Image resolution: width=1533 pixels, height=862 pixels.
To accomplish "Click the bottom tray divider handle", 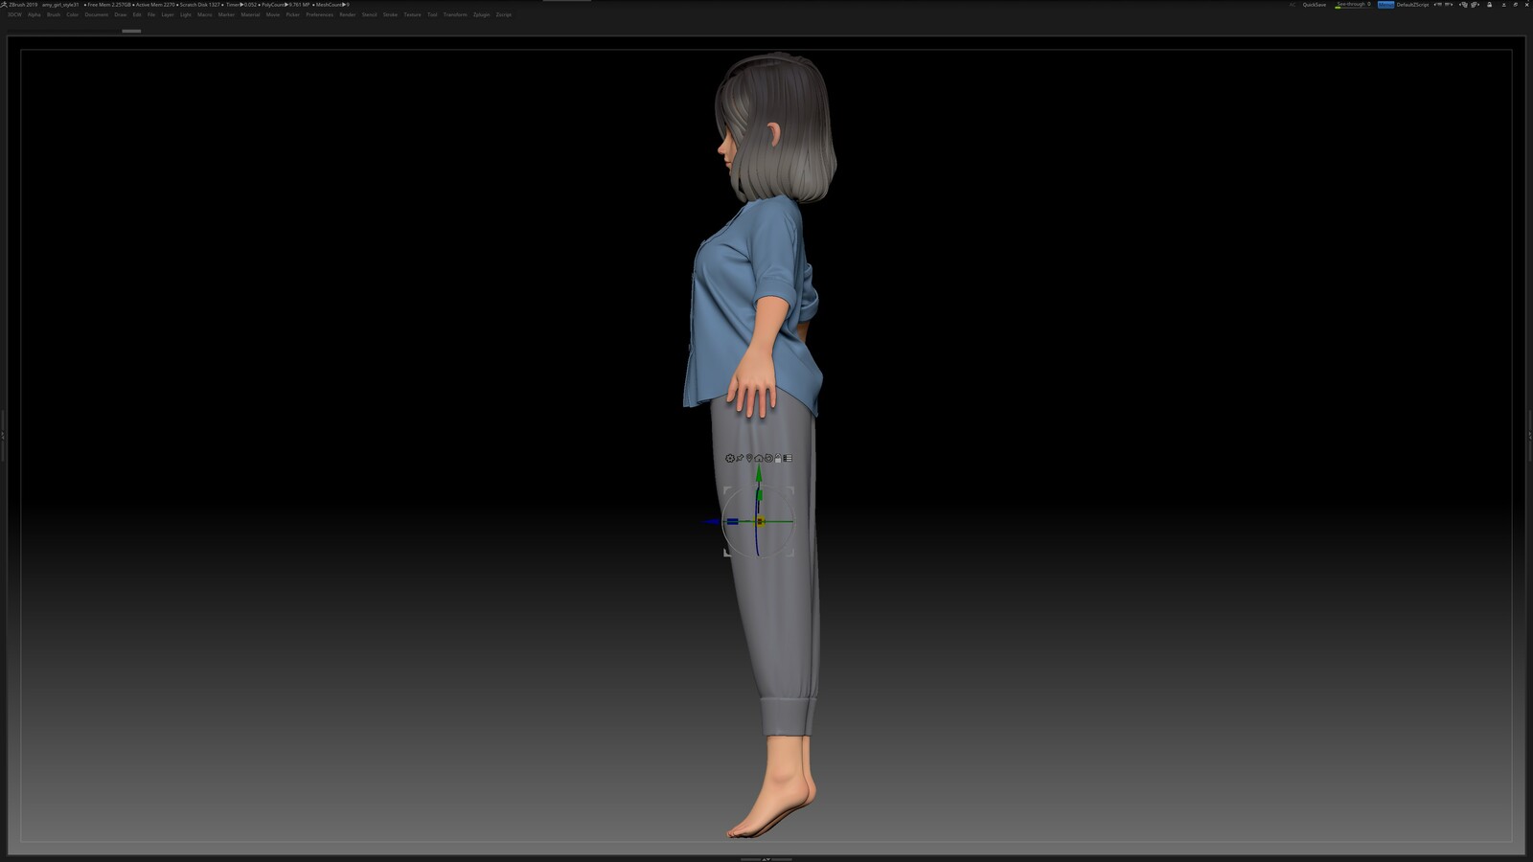I will tap(766, 859).
